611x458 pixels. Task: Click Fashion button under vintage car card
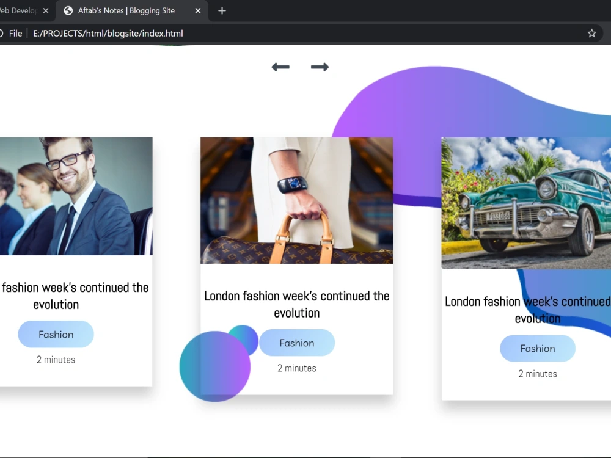(x=537, y=348)
